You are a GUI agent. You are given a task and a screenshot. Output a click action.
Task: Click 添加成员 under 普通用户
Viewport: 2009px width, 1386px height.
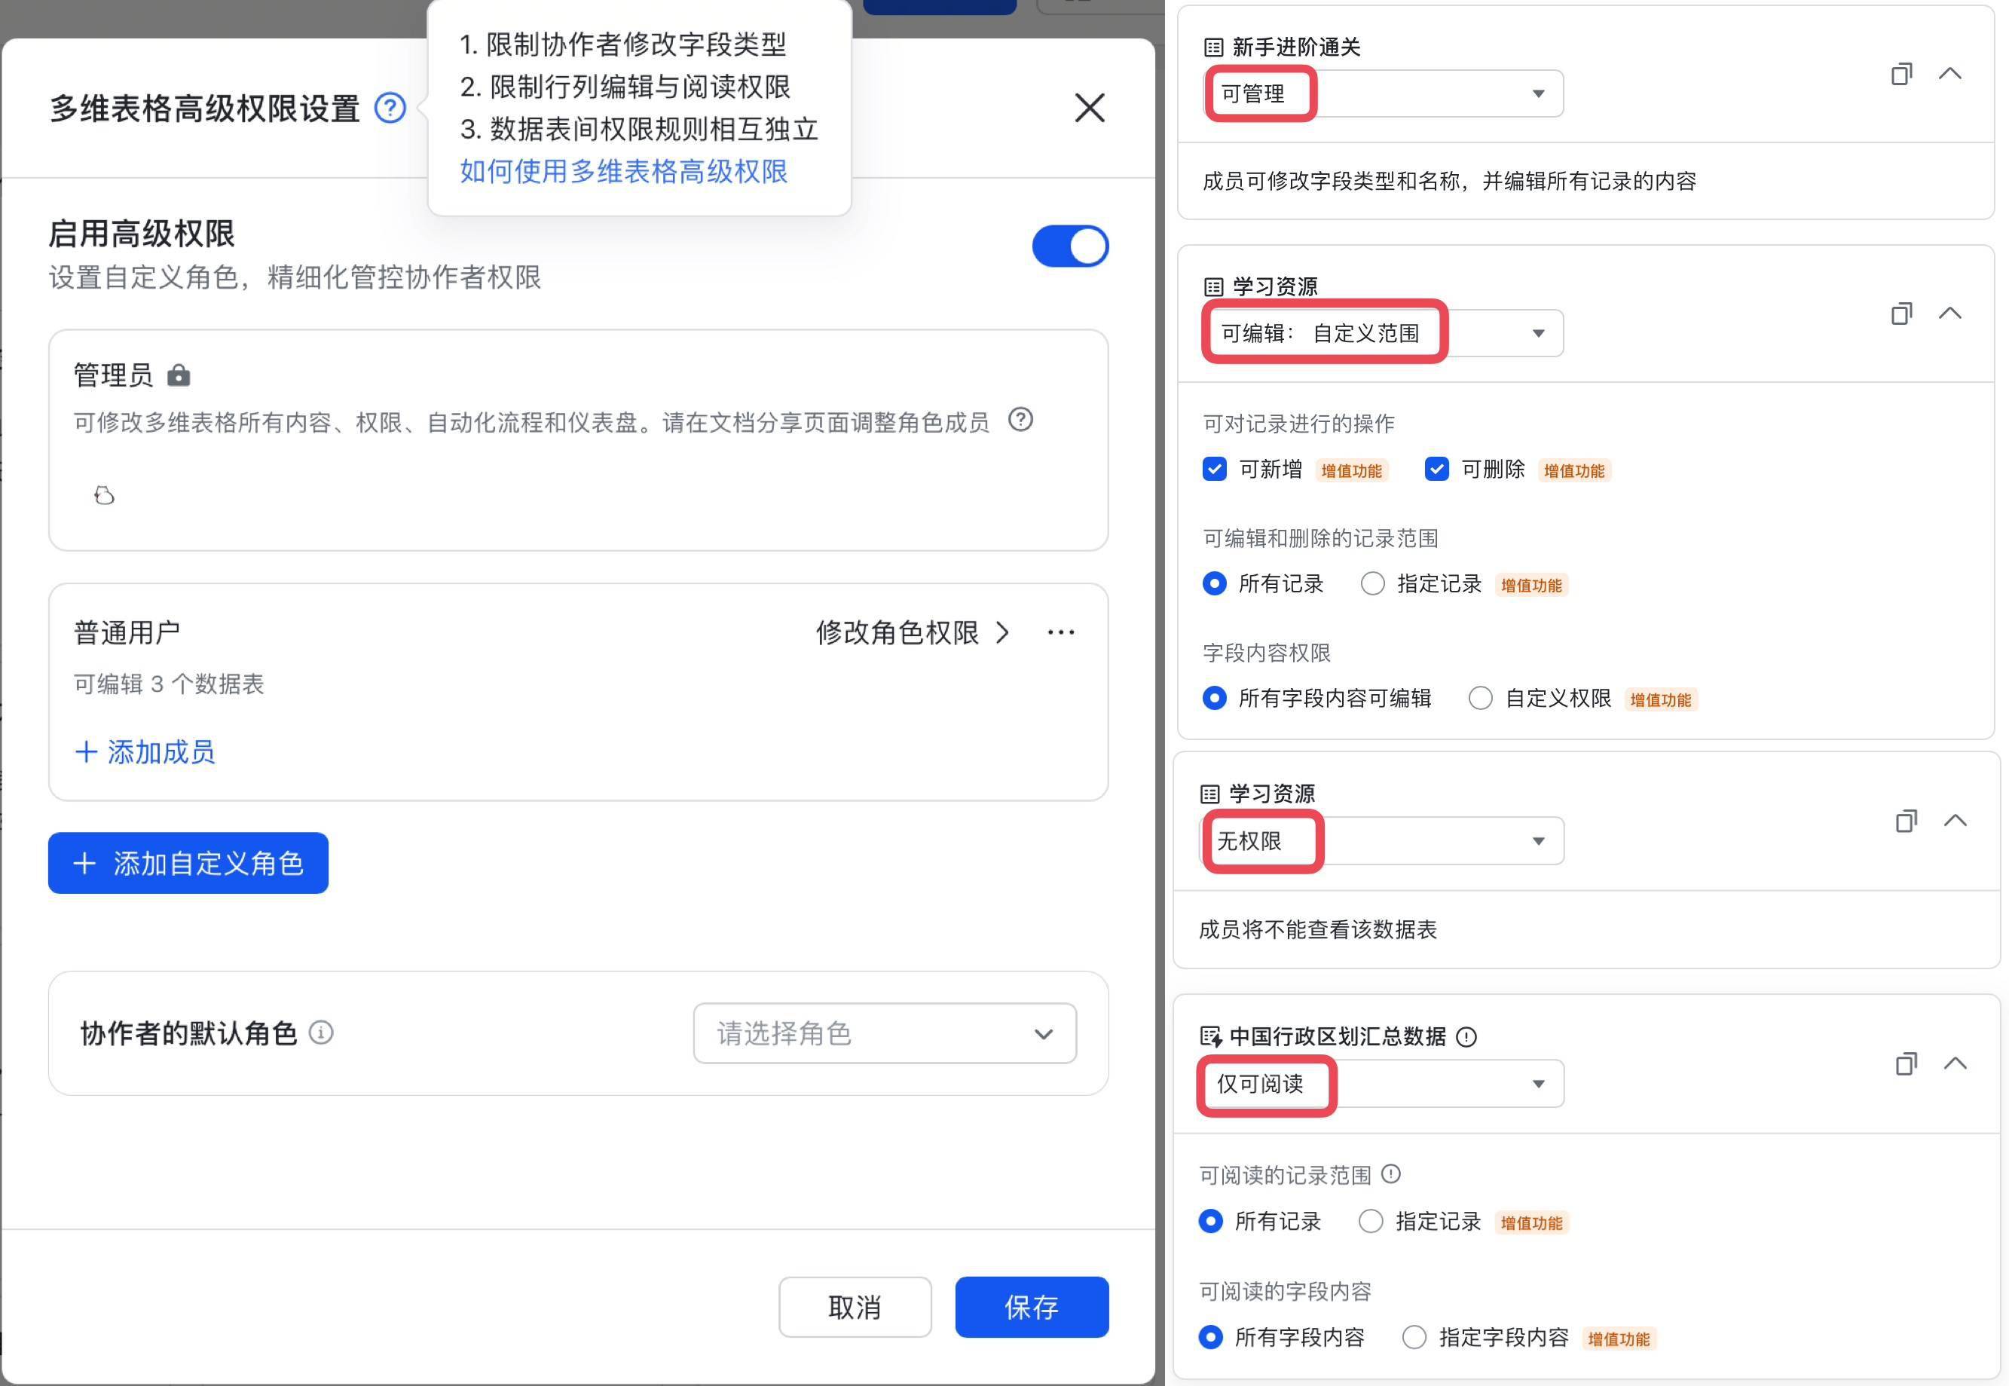tap(145, 752)
